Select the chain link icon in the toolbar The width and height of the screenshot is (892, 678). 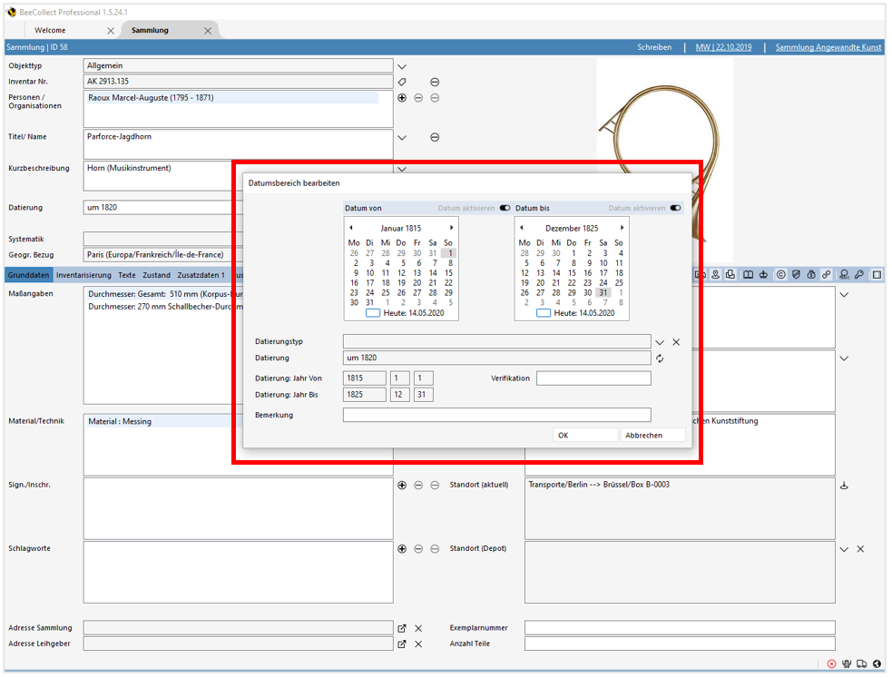(826, 274)
